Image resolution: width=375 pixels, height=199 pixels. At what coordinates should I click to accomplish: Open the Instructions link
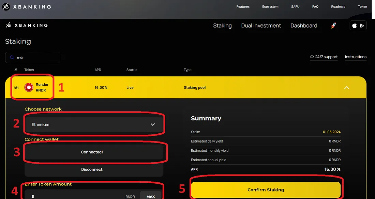(356, 57)
